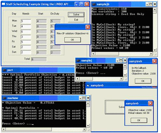Click the samplej scroll left arrow
161x133 pixels.
pyautogui.click(x=78, y=79)
